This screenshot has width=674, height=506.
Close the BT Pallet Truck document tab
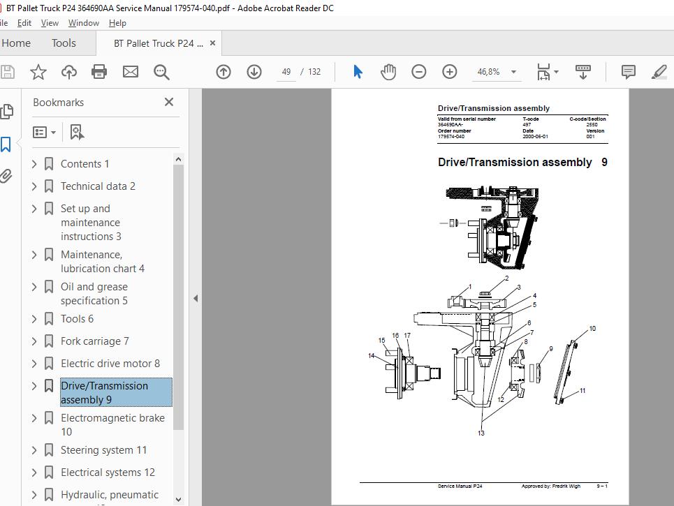click(212, 43)
